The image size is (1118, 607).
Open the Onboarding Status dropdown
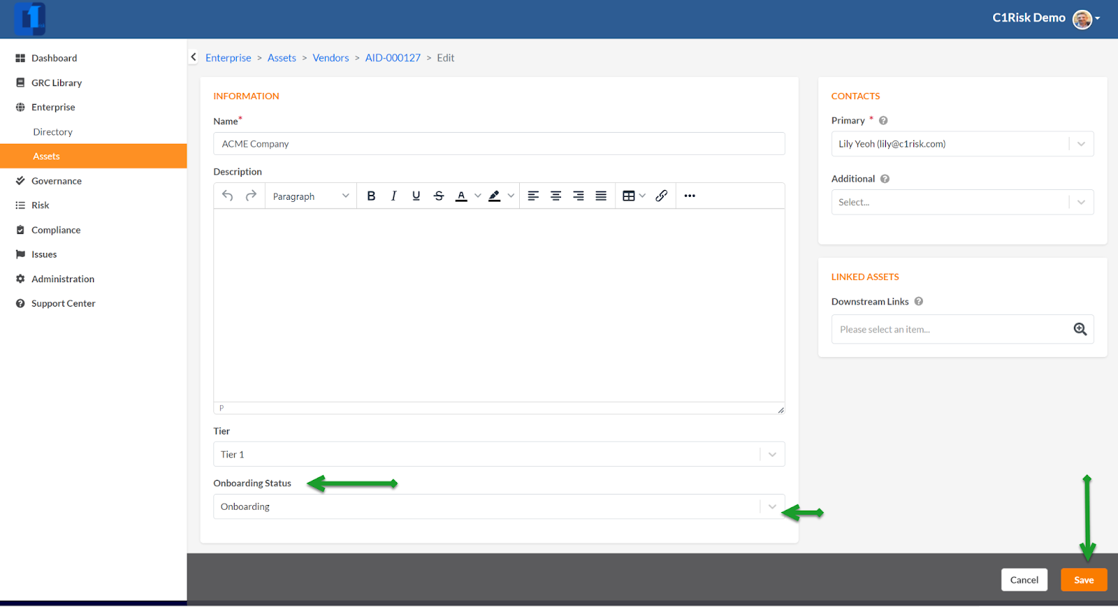pyautogui.click(x=499, y=506)
